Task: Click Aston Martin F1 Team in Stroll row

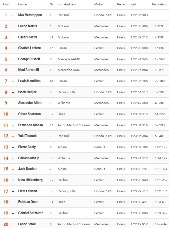Action: 74,224
